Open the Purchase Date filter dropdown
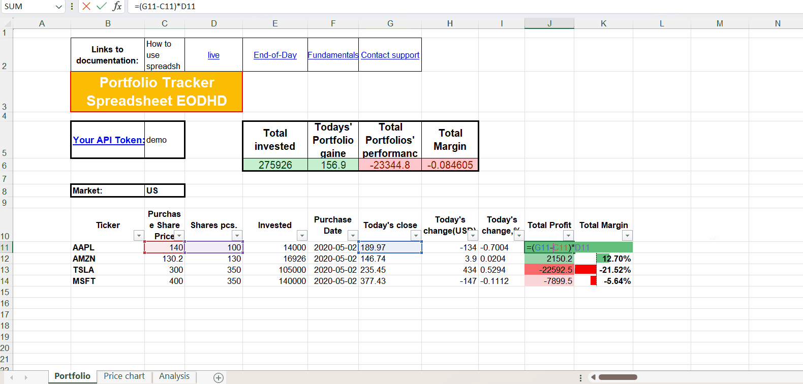803x384 pixels. pyautogui.click(x=353, y=236)
